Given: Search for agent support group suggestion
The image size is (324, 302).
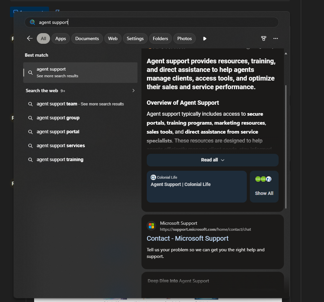Looking at the screenshot, I should pyautogui.click(x=81, y=118).
